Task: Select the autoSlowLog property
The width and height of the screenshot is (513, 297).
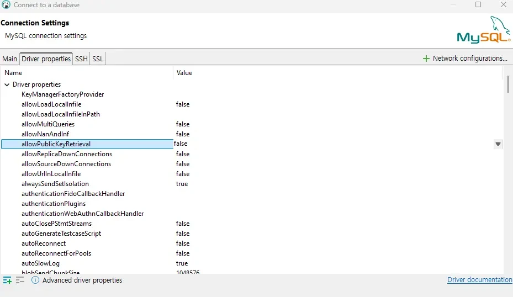Action: (40, 263)
